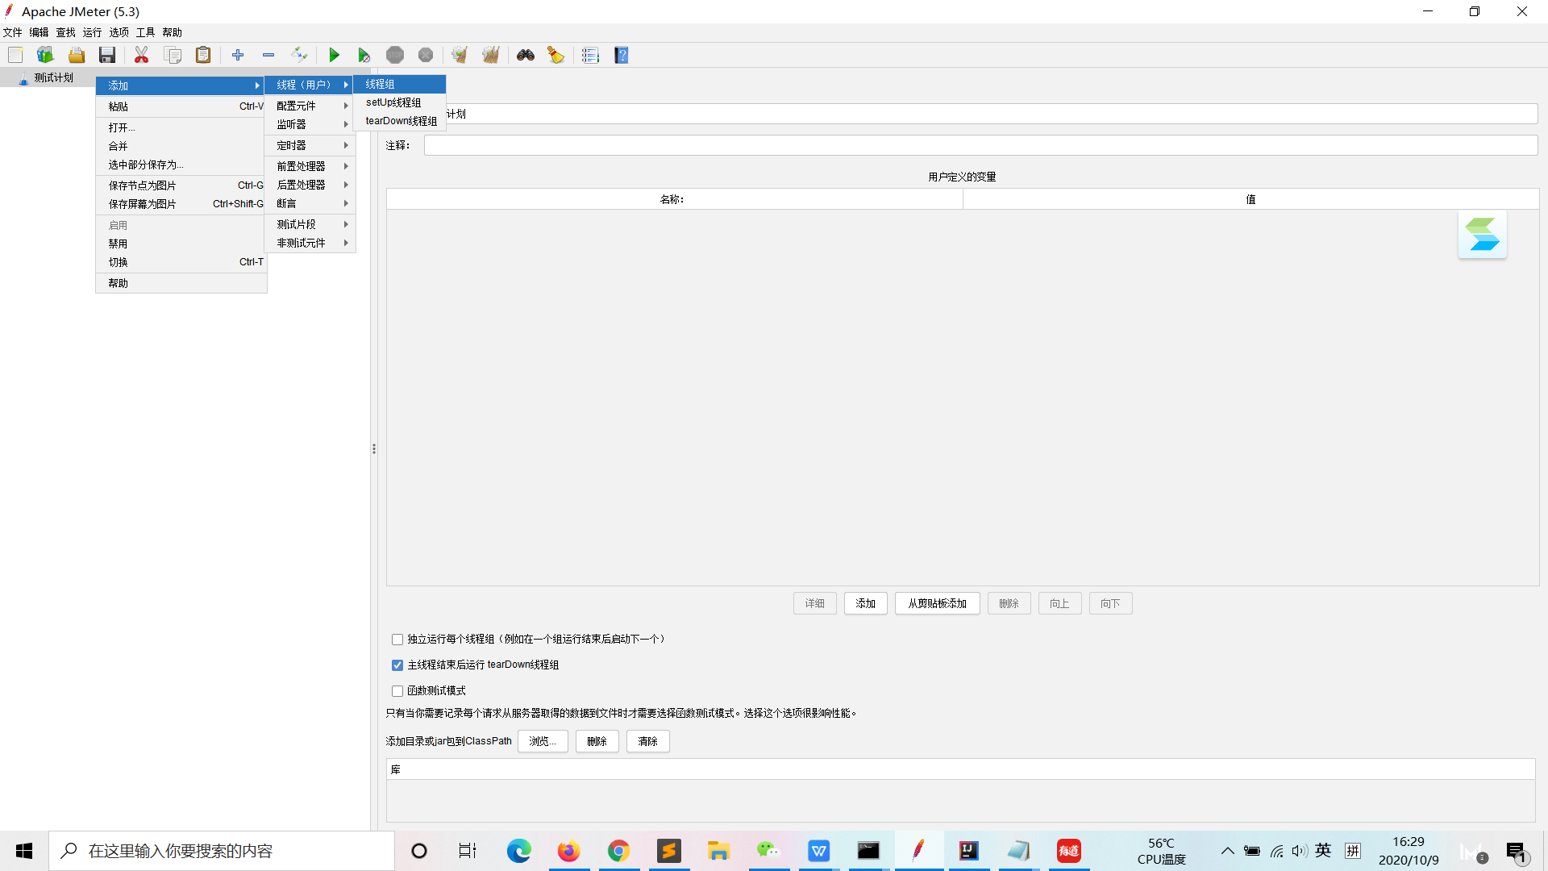The height and width of the screenshot is (871, 1548).
Task: Expand the 添加 submenu in context menu
Action: tap(181, 85)
